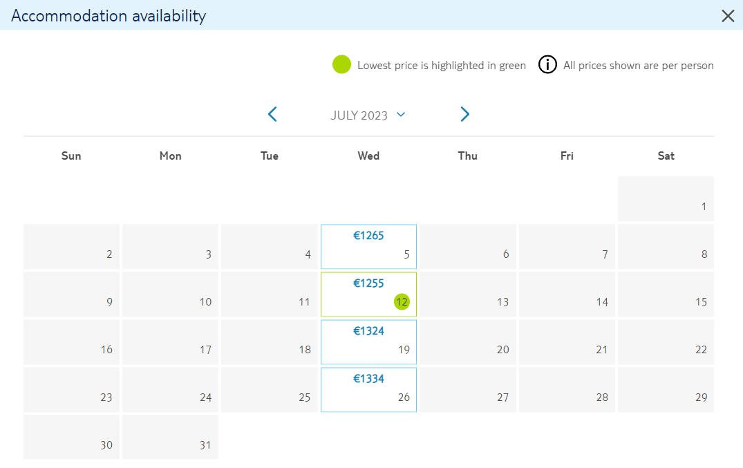Click the date 24 Monday cell
This screenshot has width=743, height=468.
point(170,390)
